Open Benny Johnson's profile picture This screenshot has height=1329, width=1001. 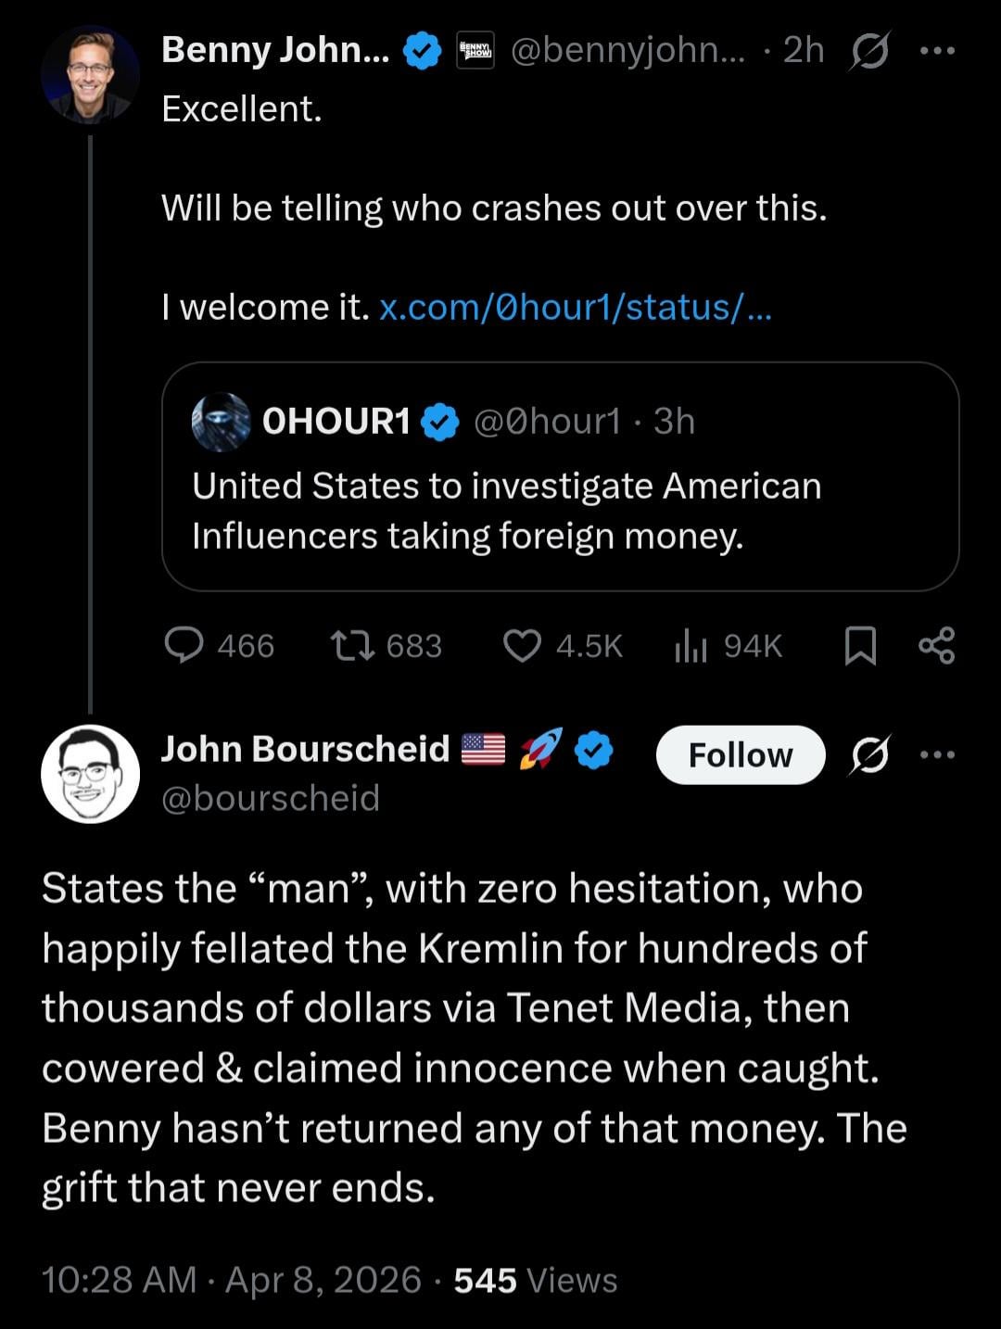coord(90,74)
